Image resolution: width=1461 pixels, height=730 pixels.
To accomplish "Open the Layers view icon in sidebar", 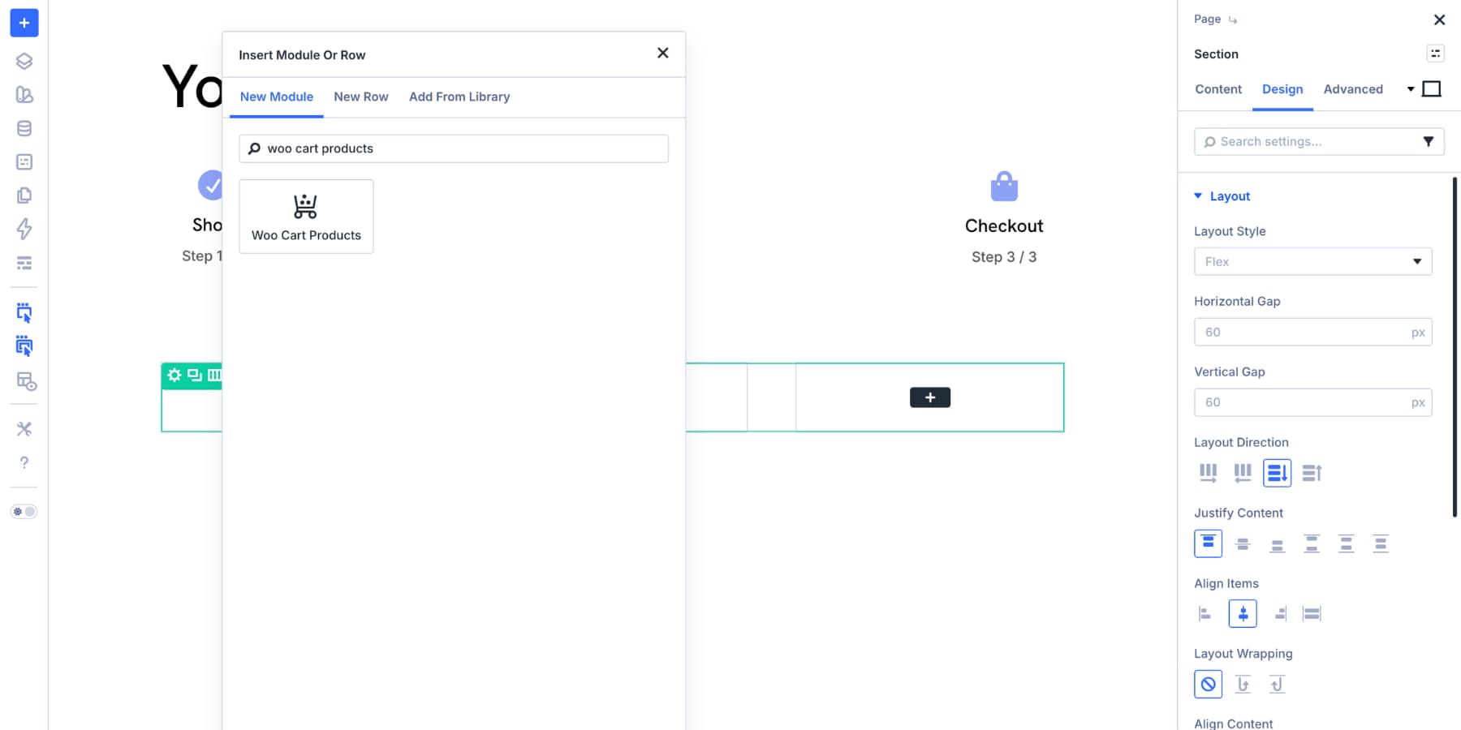I will tap(24, 61).
